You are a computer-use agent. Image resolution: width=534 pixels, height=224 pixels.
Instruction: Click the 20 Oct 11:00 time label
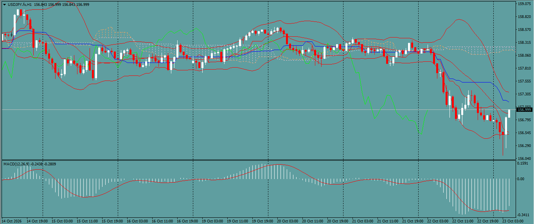(312, 221)
